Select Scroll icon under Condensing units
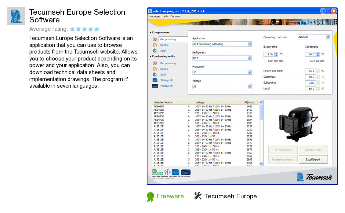345x213 pixels. point(155,74)
